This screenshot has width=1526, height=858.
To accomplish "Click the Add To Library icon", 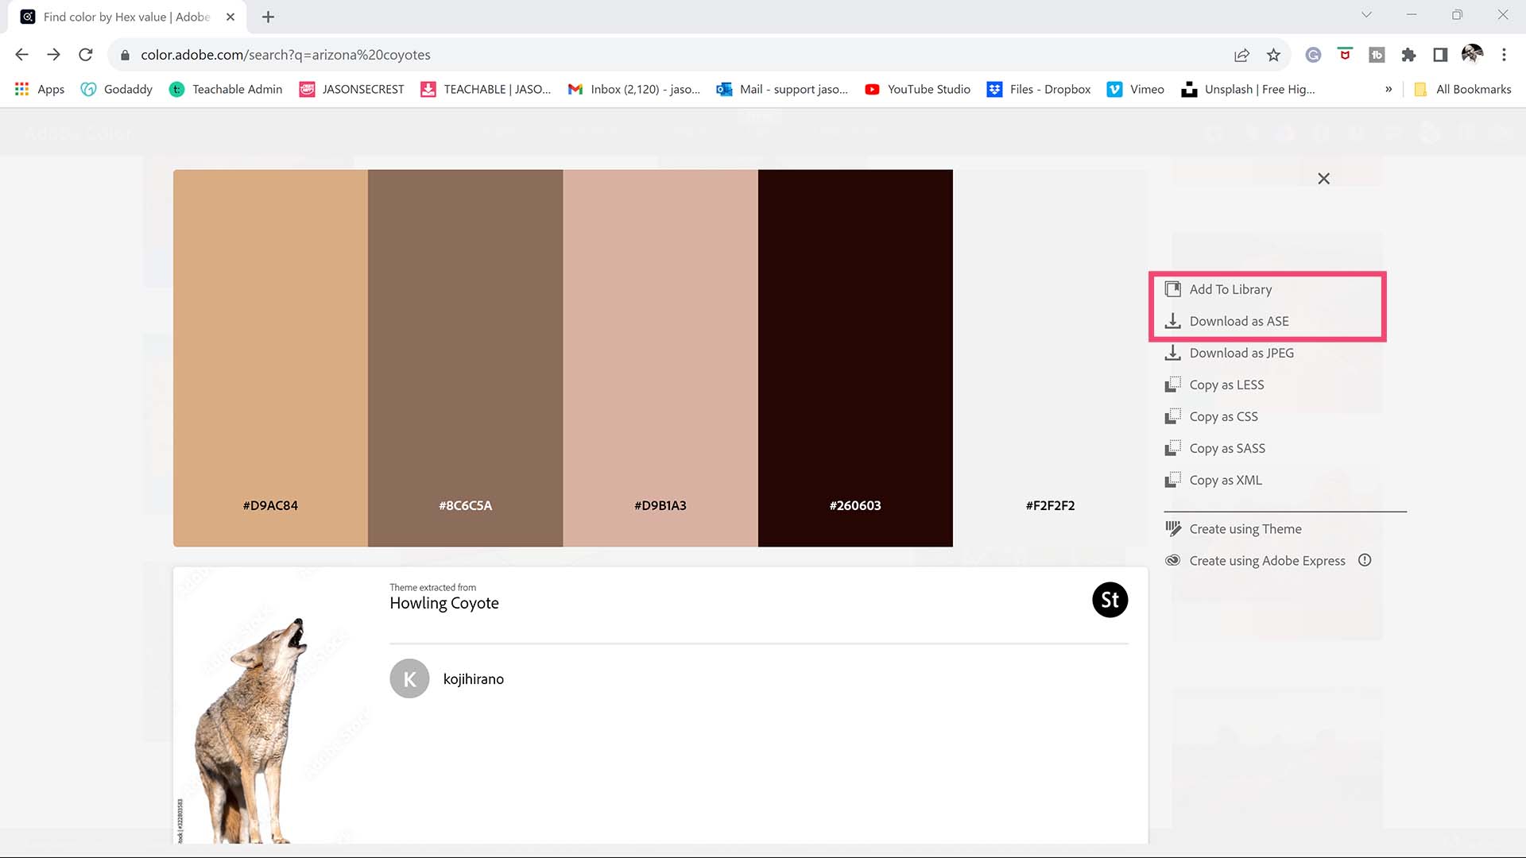I will (1172, 289).
